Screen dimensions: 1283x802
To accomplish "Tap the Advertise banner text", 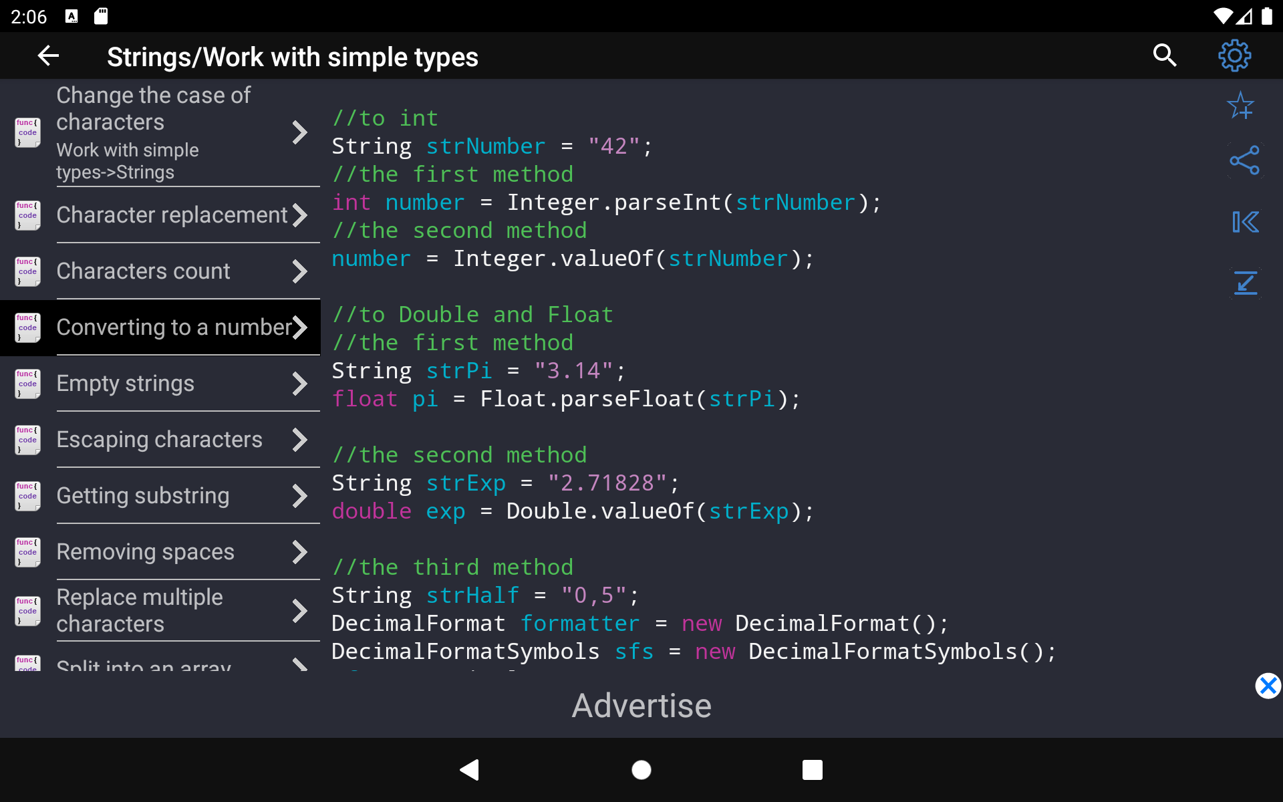I will (x=641, y=706).
